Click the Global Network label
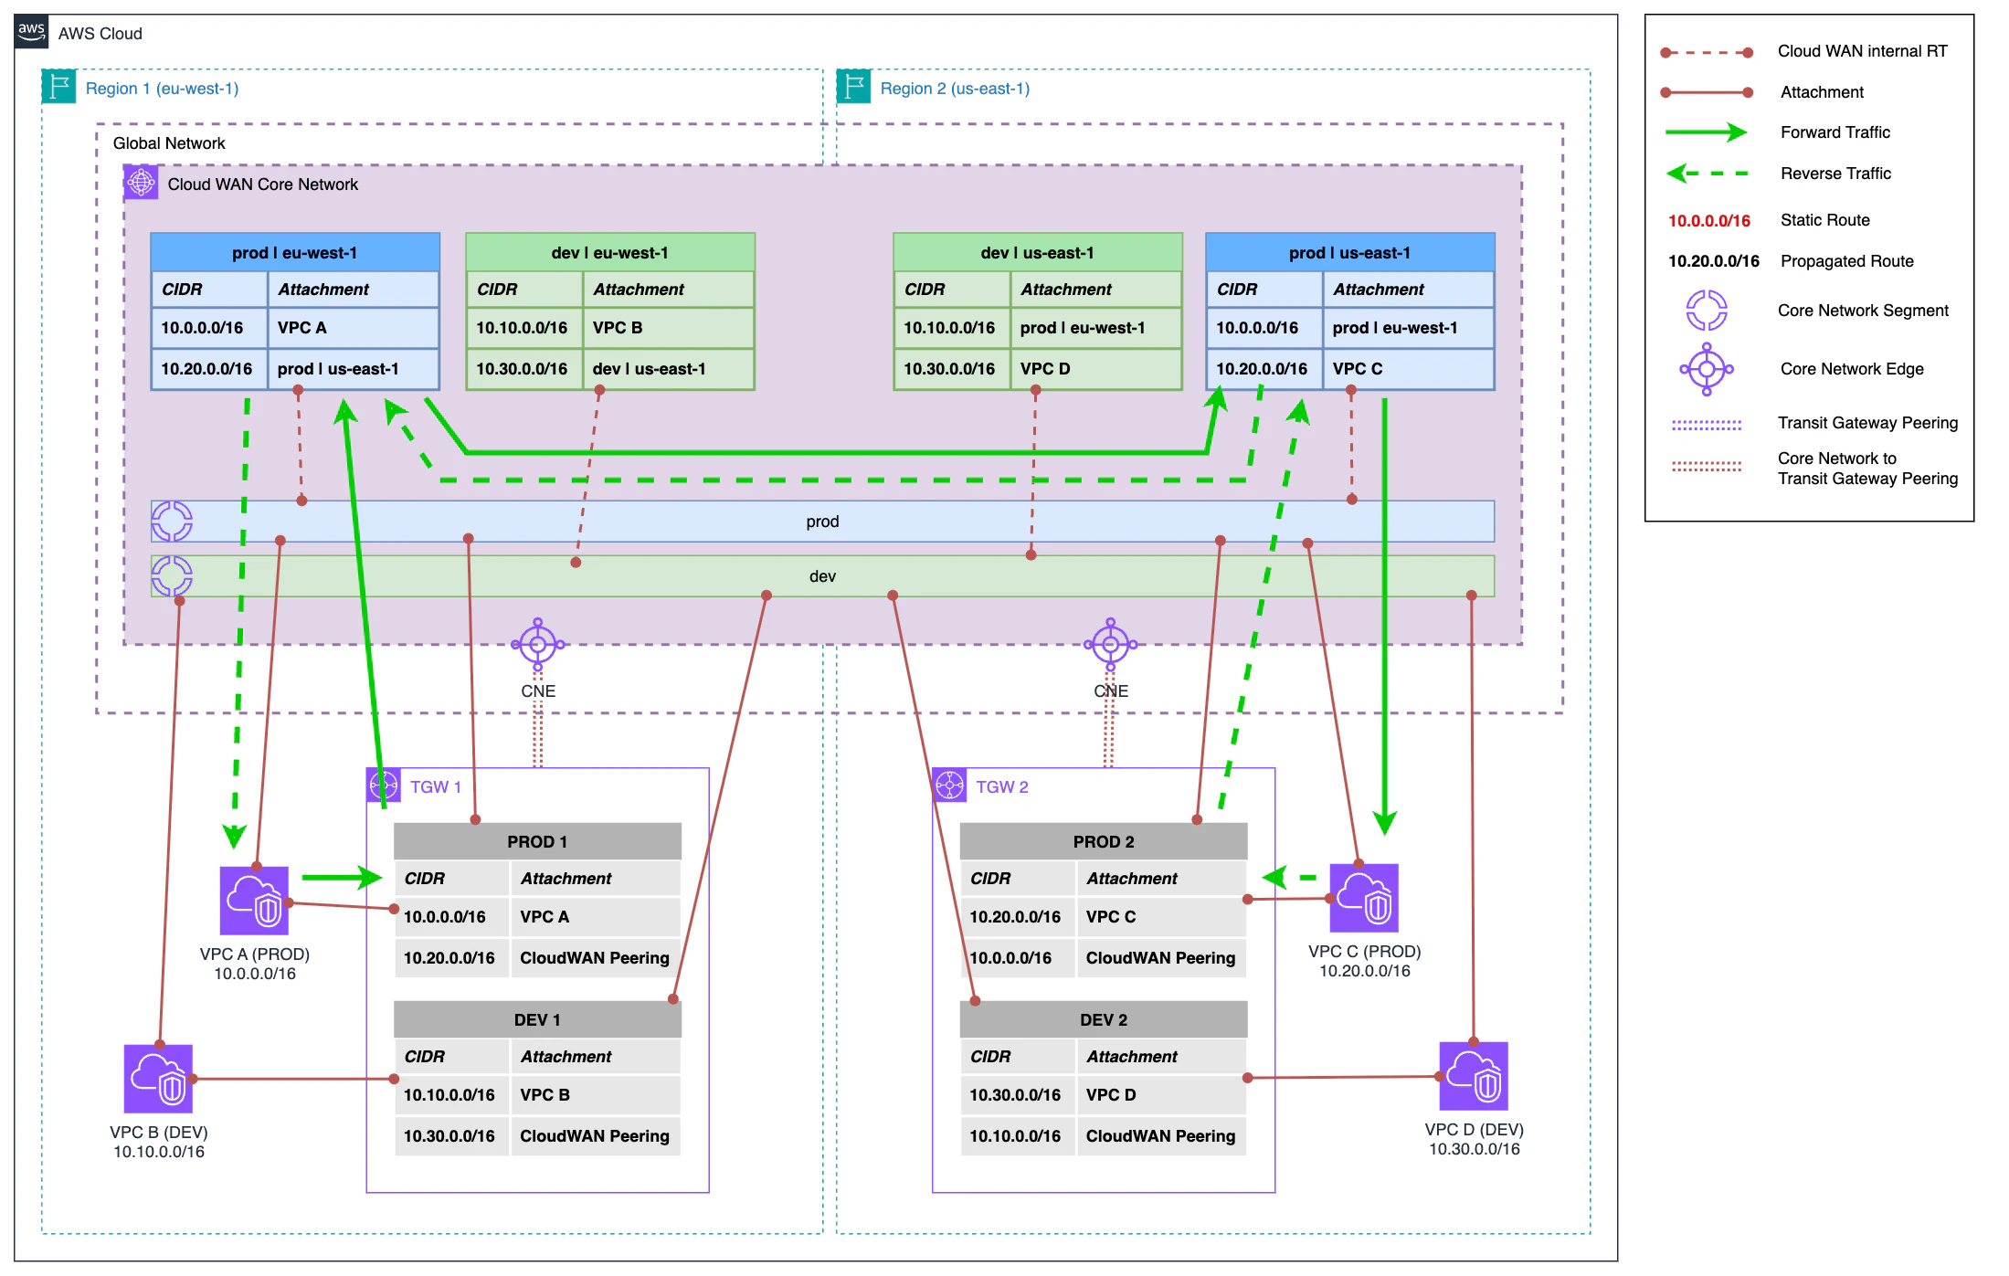 [x=168, y=142]
